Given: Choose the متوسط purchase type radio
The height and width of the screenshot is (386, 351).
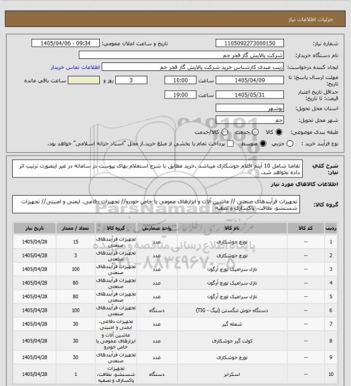Looking at the screenshot, I should 263,143.
